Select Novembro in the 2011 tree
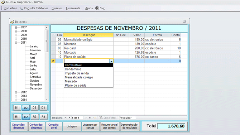 36,85
